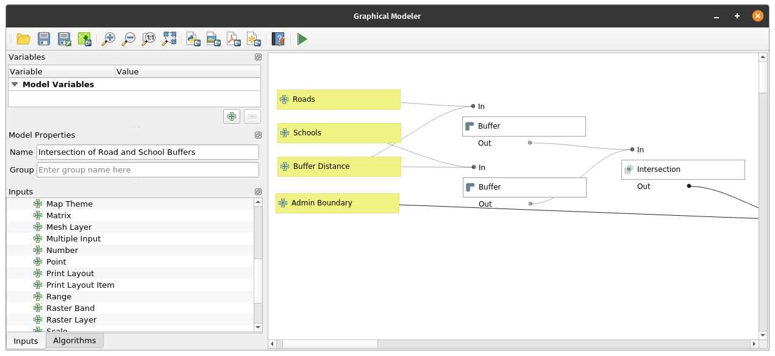775x356 pixels.
Task: Click the Group name input field
Action: (x=148, y=169)
